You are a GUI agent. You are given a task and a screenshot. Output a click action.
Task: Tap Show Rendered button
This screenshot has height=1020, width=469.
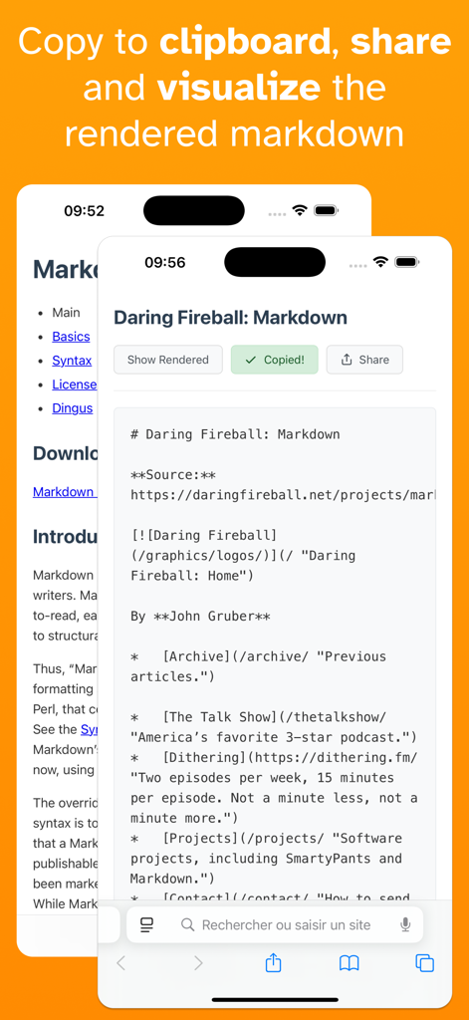point(168,360)
